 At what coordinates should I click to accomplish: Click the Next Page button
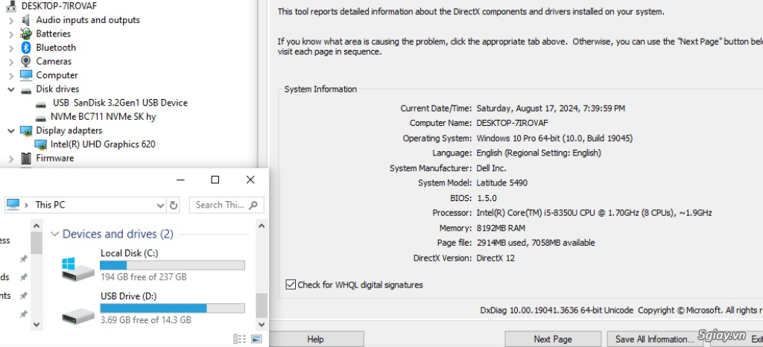pyautogui.click(x=553, y=339)
